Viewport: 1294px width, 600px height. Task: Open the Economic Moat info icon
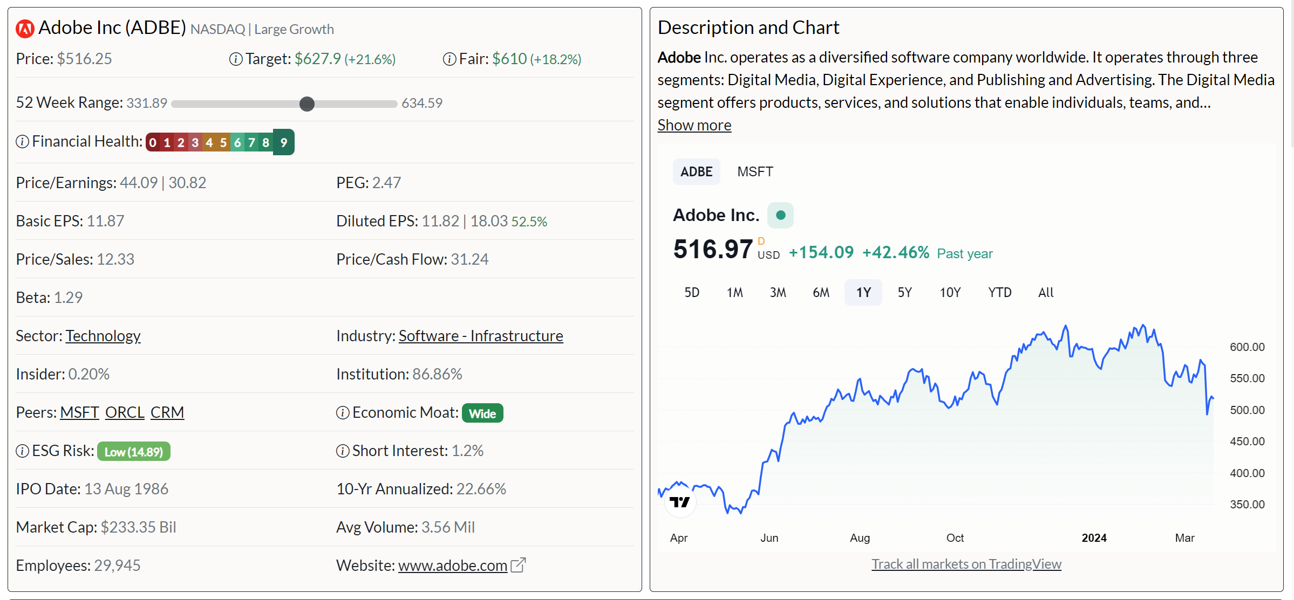pos(343,413)
